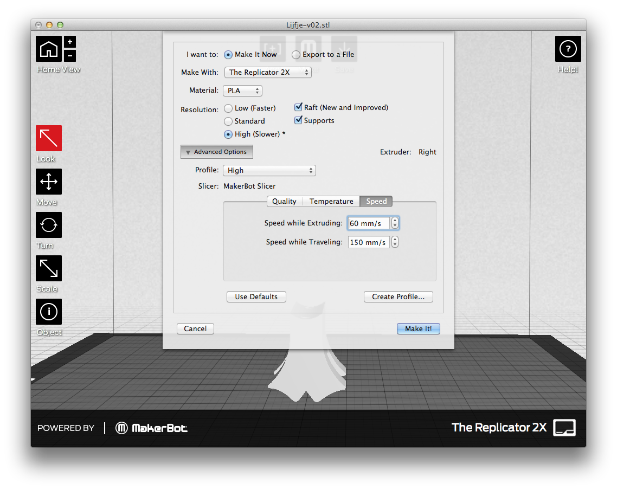Viewport: 617px width, 490px height.
Task: Click the MakerBot logo in the footer
Action: [x=152, y=428]
